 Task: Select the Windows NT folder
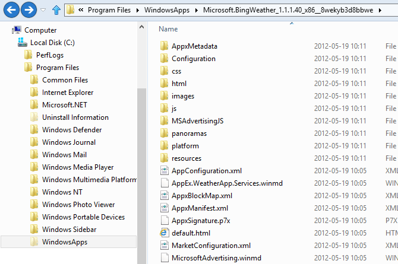point(62,192)
